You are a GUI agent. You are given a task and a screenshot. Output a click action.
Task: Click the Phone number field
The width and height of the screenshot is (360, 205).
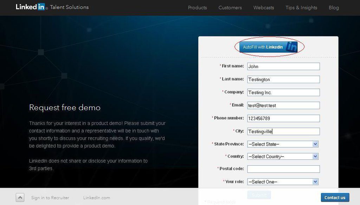coord(283,119)
